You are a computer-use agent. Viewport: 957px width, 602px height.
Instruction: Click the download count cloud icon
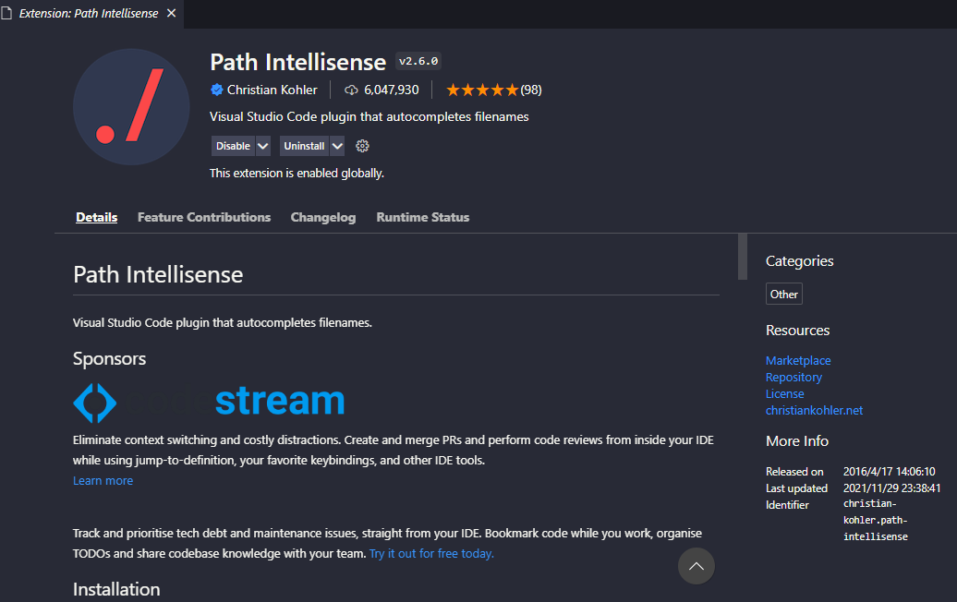(351, 90)
